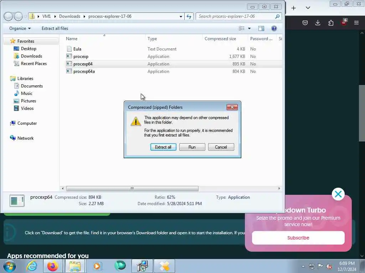Click the horizontal scrollbar right arrow
365x273 pixels.
point(279,188)
